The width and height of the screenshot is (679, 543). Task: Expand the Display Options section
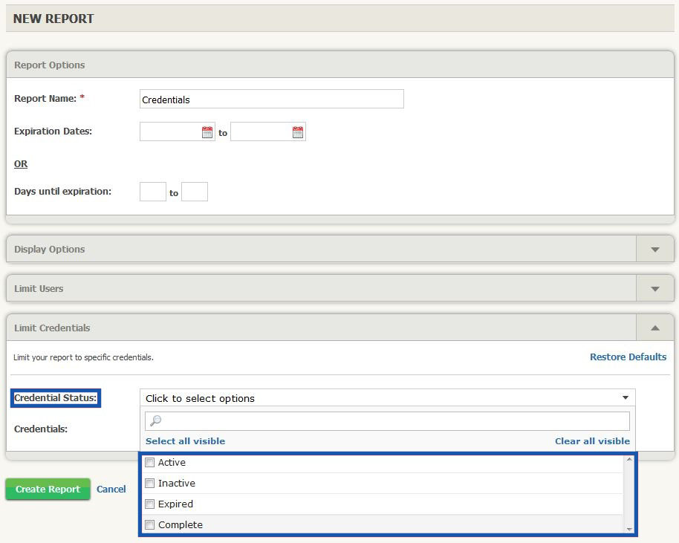[x=654, y=249]
